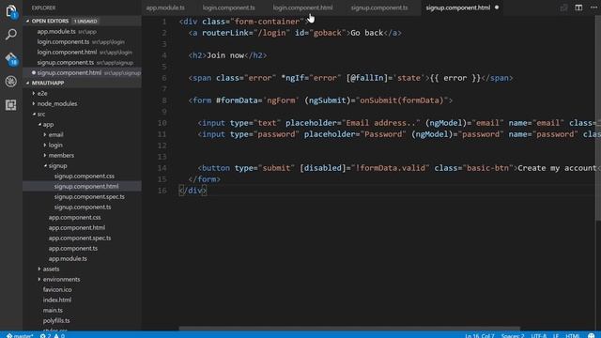This screenshot has width=601, height=338.
Task: Open polyfills.ts file
Action: click(56, 321)
